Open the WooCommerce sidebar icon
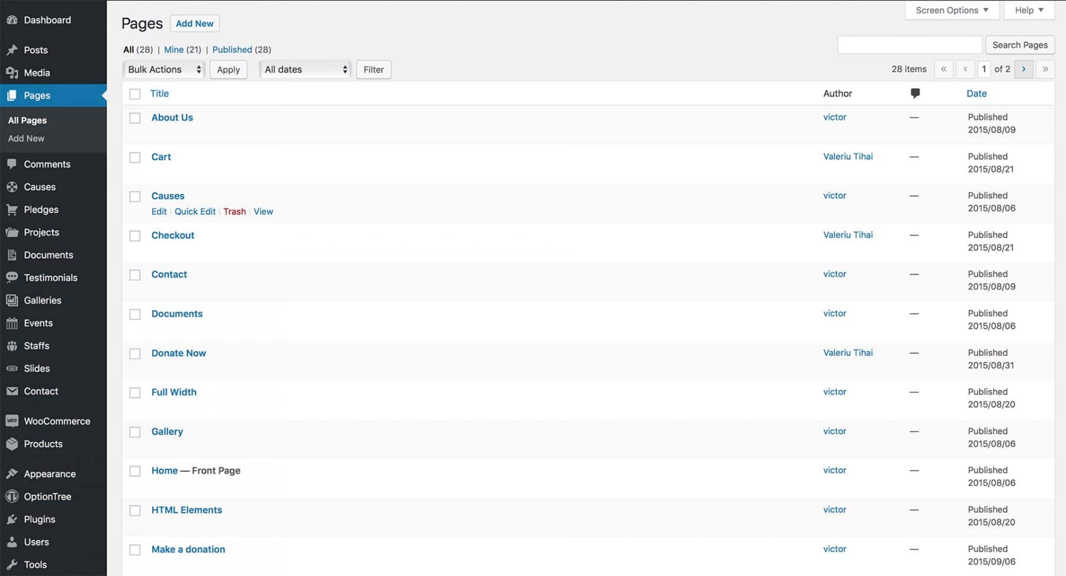Image resolution: width=1066 pixels, height=576 pixels. (x=12, y=420)
